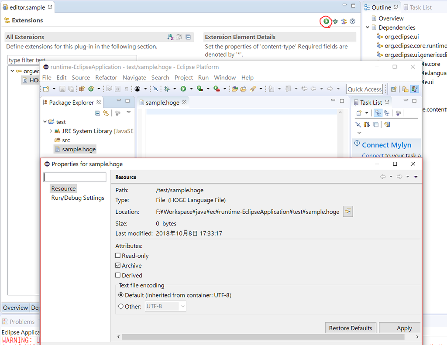This screenshot has width=447, height=345.
Task: Click the Save icon in the toolbar
Action: [x=62, y=89]
